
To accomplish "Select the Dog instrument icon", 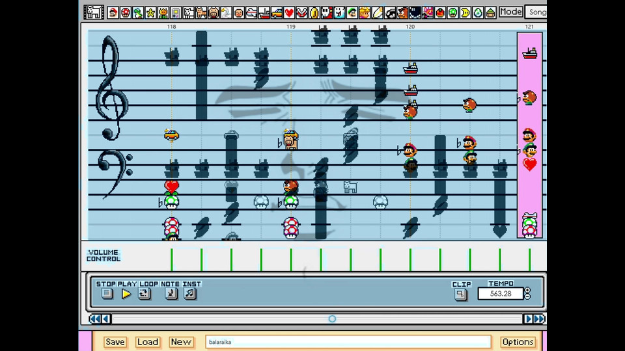I will point(189,13).
